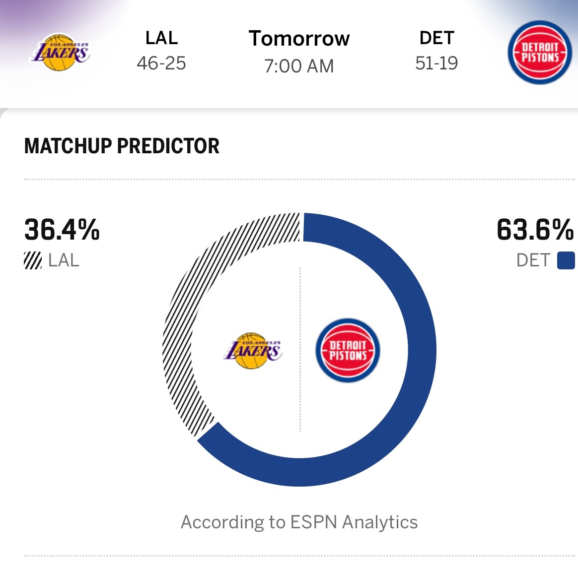Image resolution: width=578 pixels, height=567 pixels.
Task: Click the striped LAL legend square
Action: click(32, 260)
